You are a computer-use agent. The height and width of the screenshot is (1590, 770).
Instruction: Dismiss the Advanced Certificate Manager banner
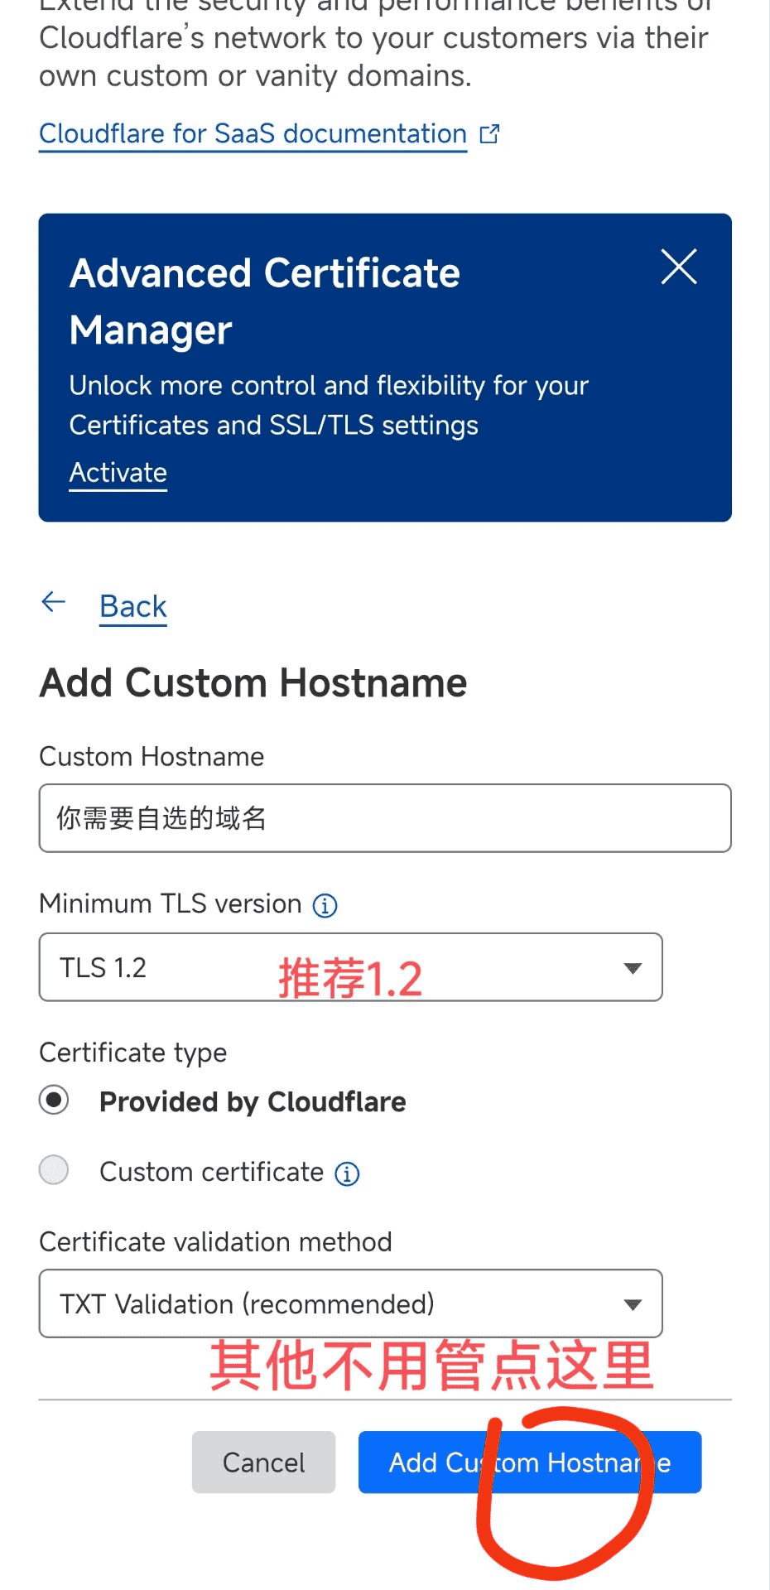tap(679, 267)
